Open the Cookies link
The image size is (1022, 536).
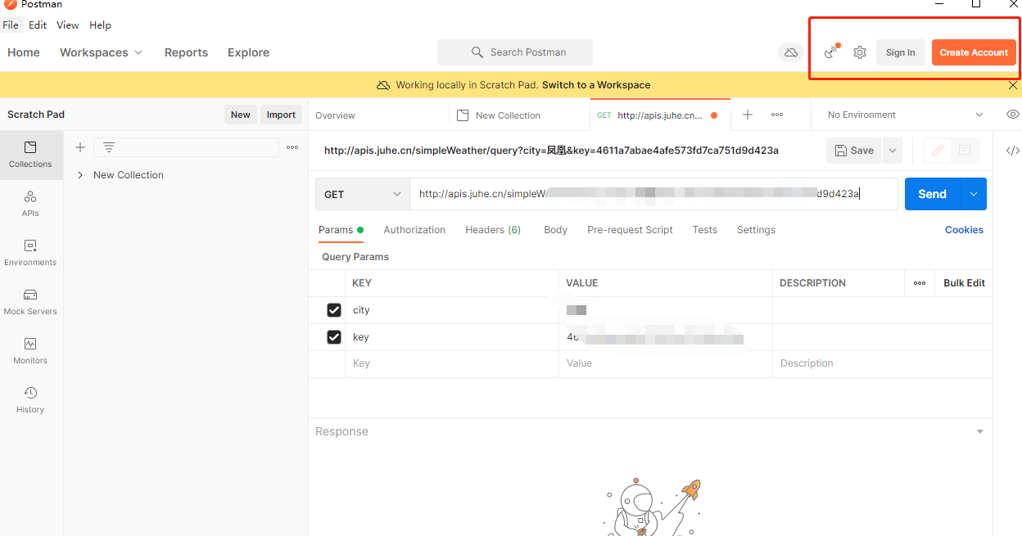coord(964,230)
